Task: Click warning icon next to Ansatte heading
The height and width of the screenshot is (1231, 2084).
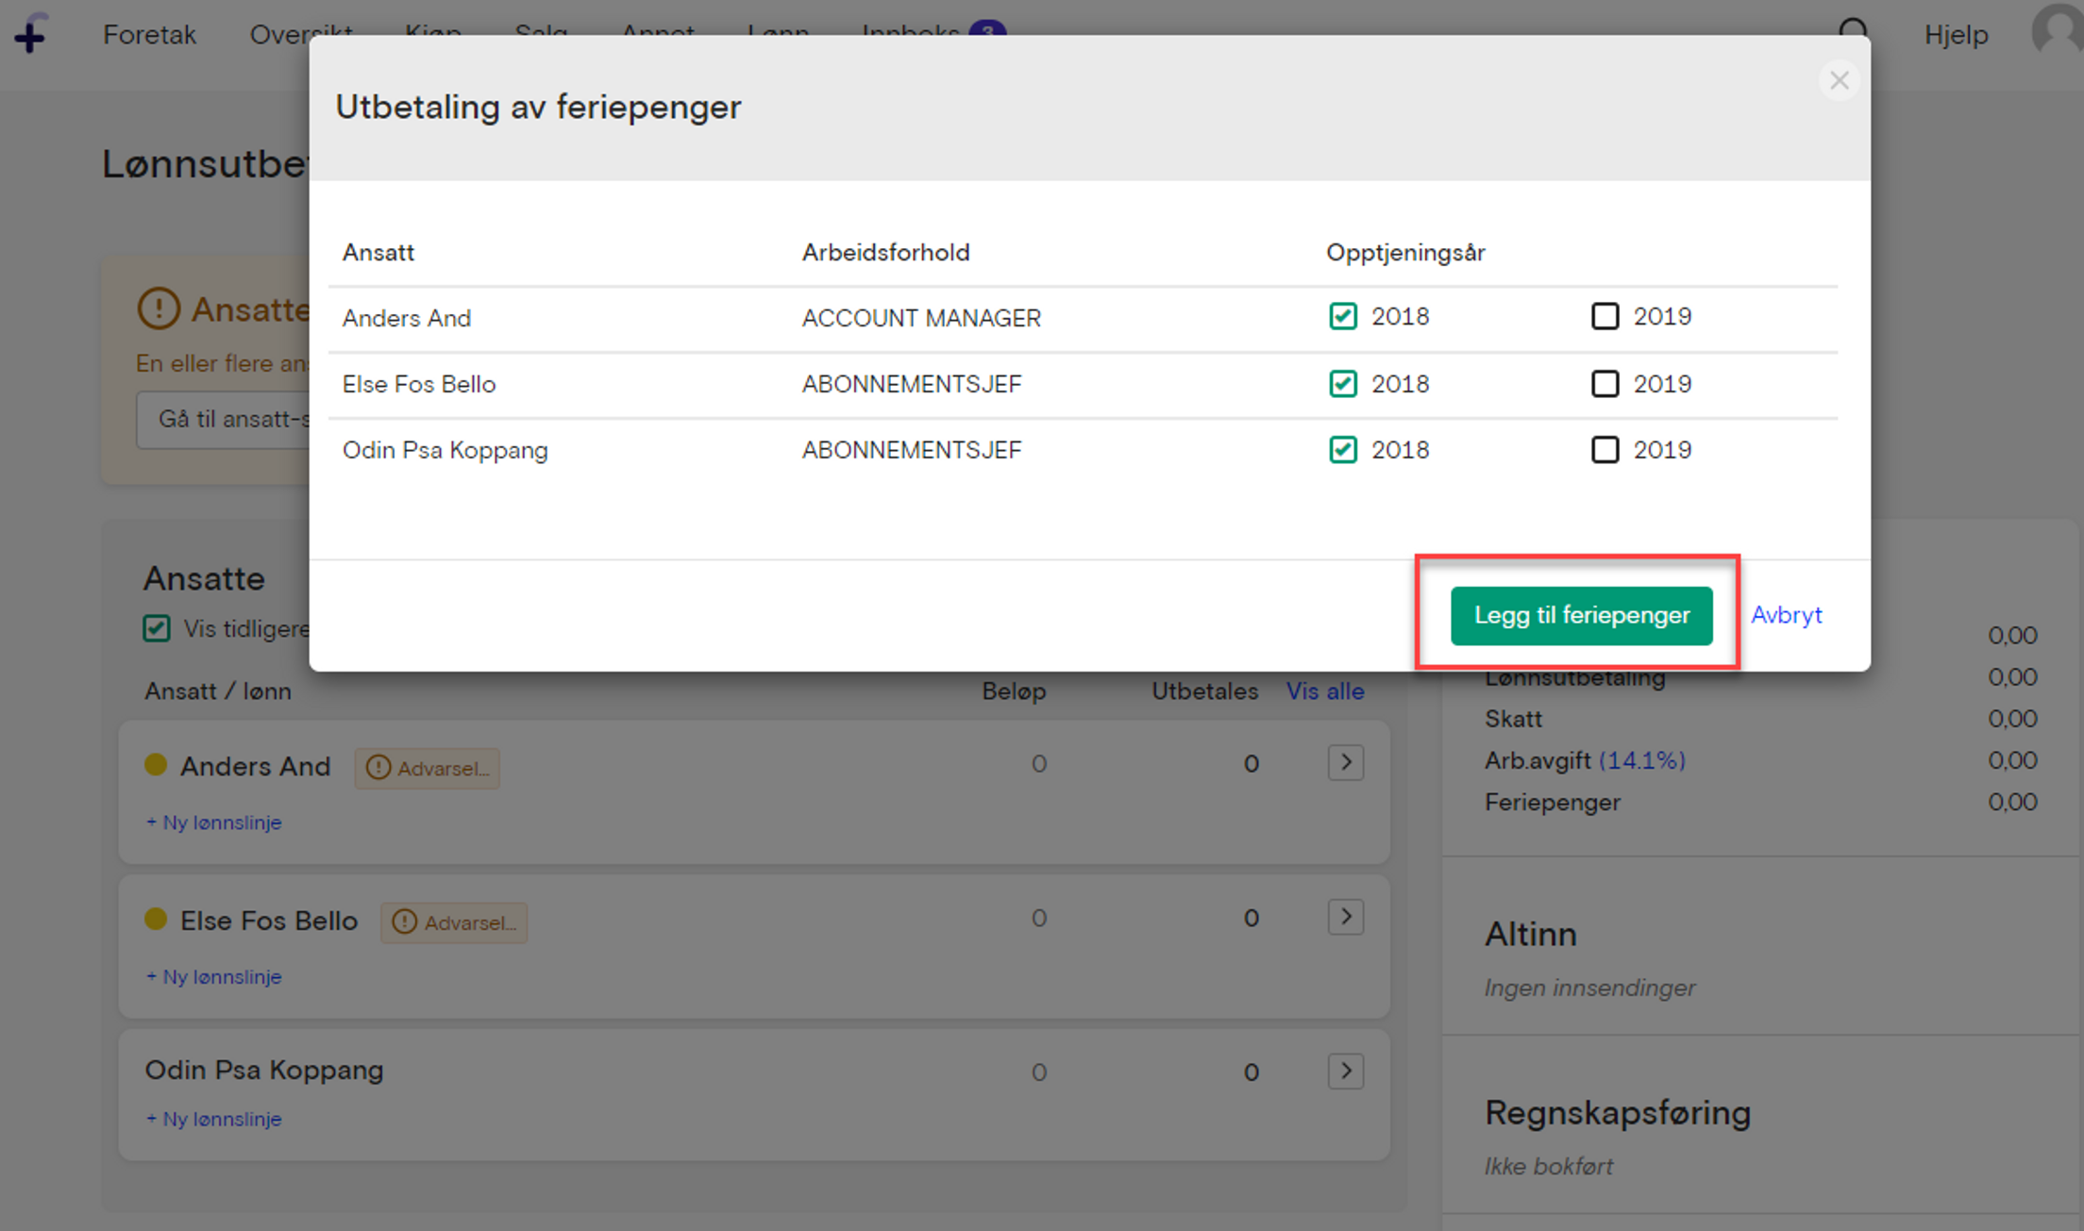Action: (x=159, y=308)
